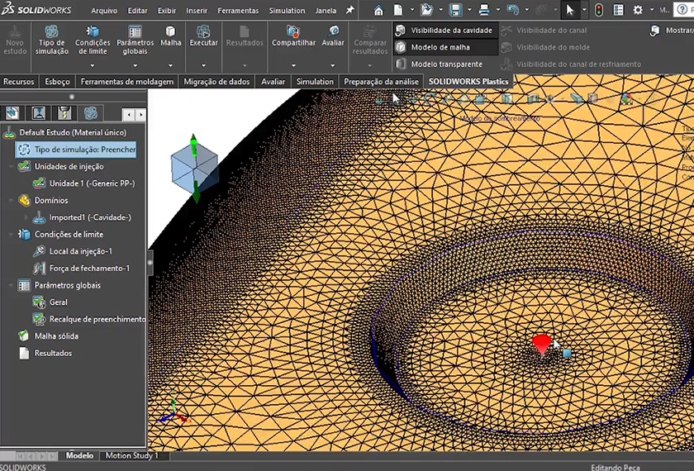
Task: Expand Imported1 (-Cavidade-) node arrow
Action: point(26,217)
